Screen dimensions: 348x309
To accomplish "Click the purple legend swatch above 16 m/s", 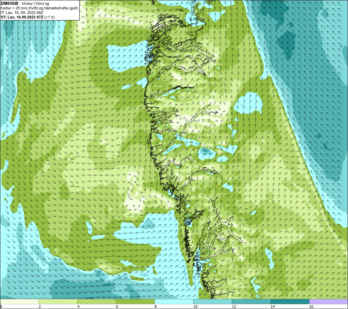I will point(329,301).
